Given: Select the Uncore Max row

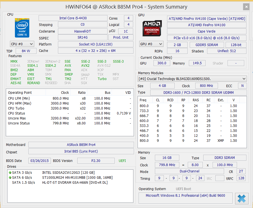Looking at the screenshot, I should click(x=70, y=118).
